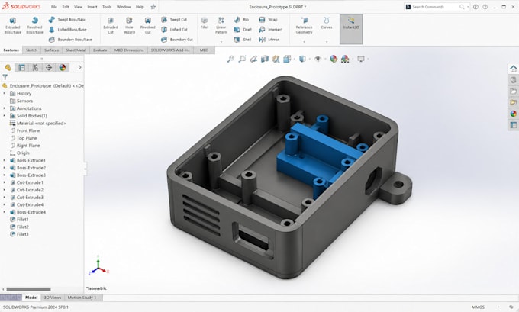The height and width of the screenshot is (312, 519).
Task: Open the MMGS unit system selector
Action: click(478, 307)
